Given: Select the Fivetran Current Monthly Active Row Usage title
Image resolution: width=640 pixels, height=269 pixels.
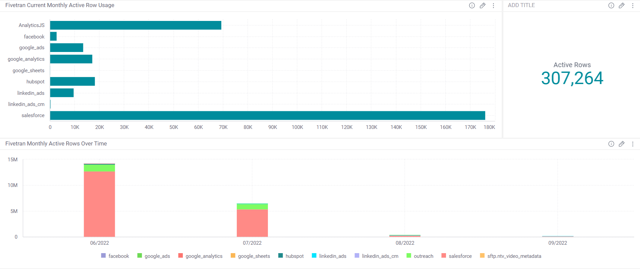Looking at the screenshot, I should 60,5.
